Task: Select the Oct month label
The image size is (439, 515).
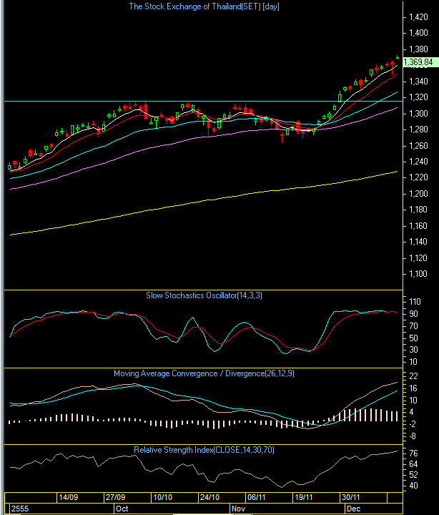Action: point(121,507)
